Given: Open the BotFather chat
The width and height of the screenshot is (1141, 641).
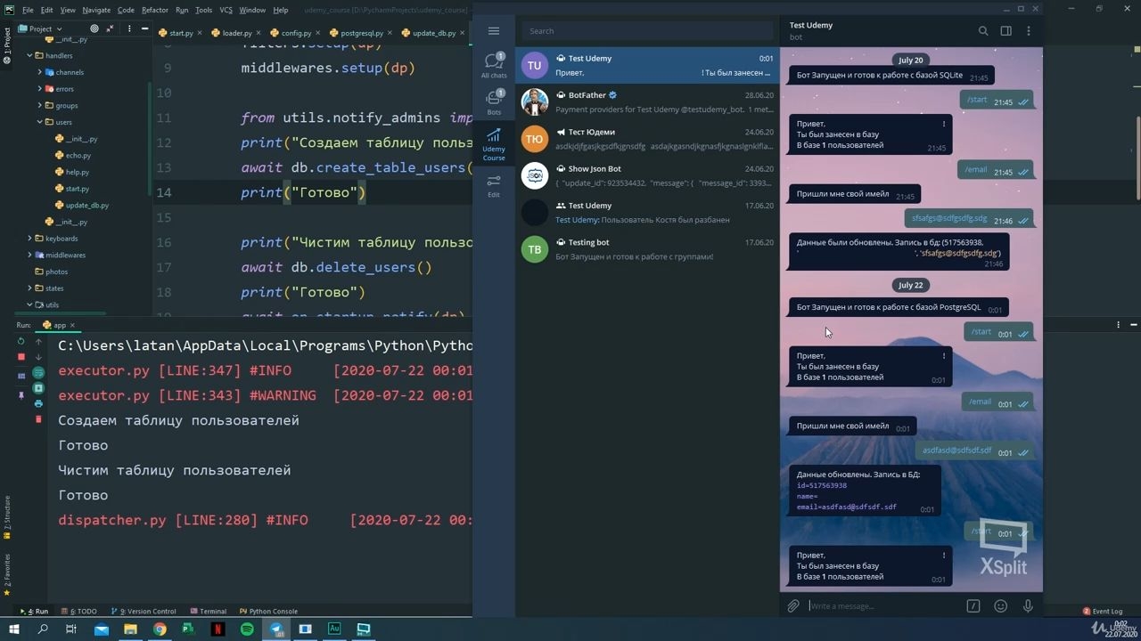Looking at the screenshot, I should pos(647,101).
